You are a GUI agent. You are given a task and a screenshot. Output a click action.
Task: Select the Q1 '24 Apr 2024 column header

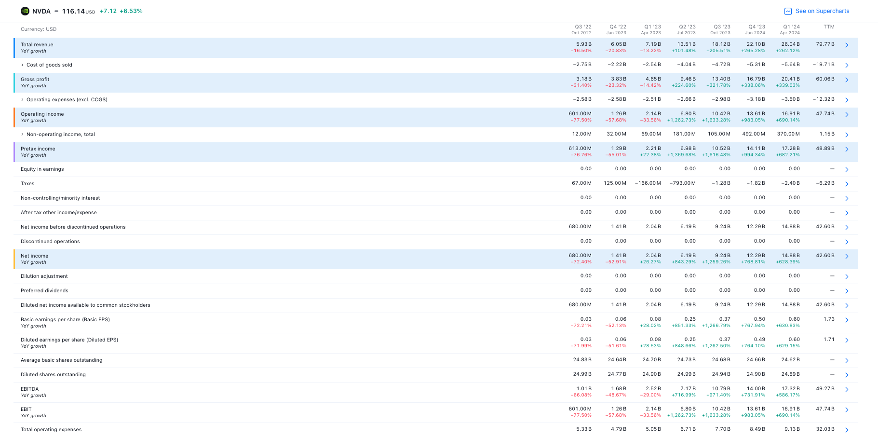[790, 30]
